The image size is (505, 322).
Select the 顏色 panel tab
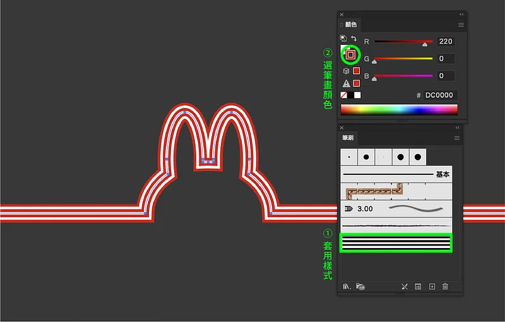click(x=351, y=25)
